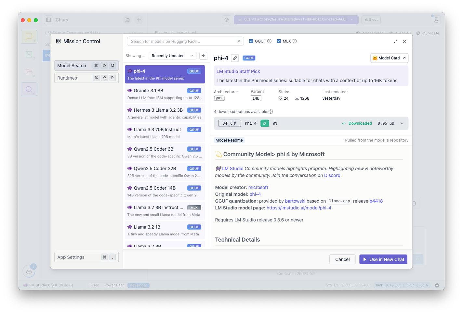Select Qwen2.5 Coder 3B model

click(165, 152)
